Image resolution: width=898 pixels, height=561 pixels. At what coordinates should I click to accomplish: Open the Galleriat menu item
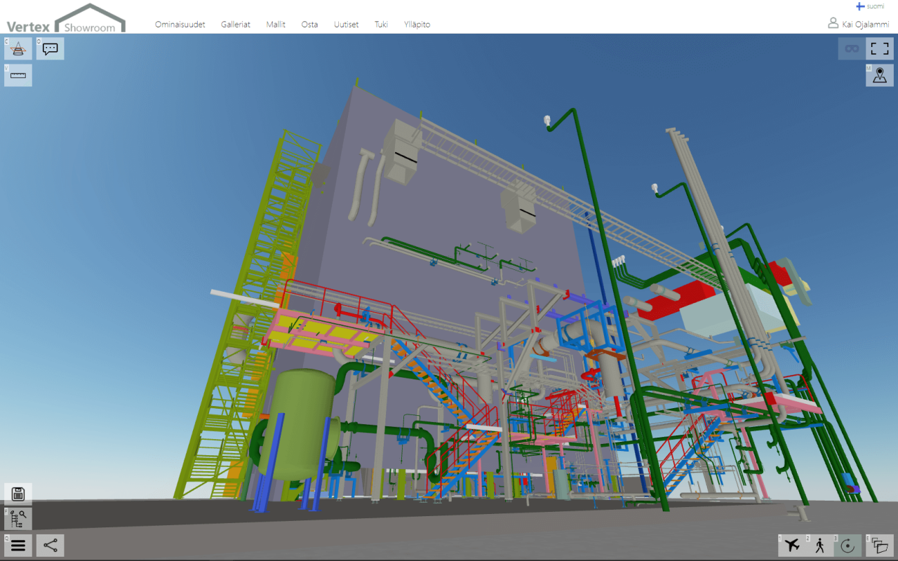click(x=236, y=24)
